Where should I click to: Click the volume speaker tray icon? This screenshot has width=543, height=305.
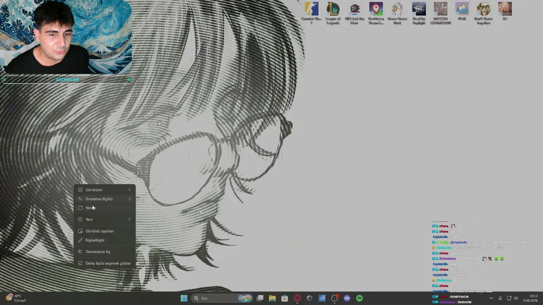point(516,298)
